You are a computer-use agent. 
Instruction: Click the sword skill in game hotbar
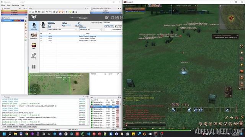tap(174, 110)
